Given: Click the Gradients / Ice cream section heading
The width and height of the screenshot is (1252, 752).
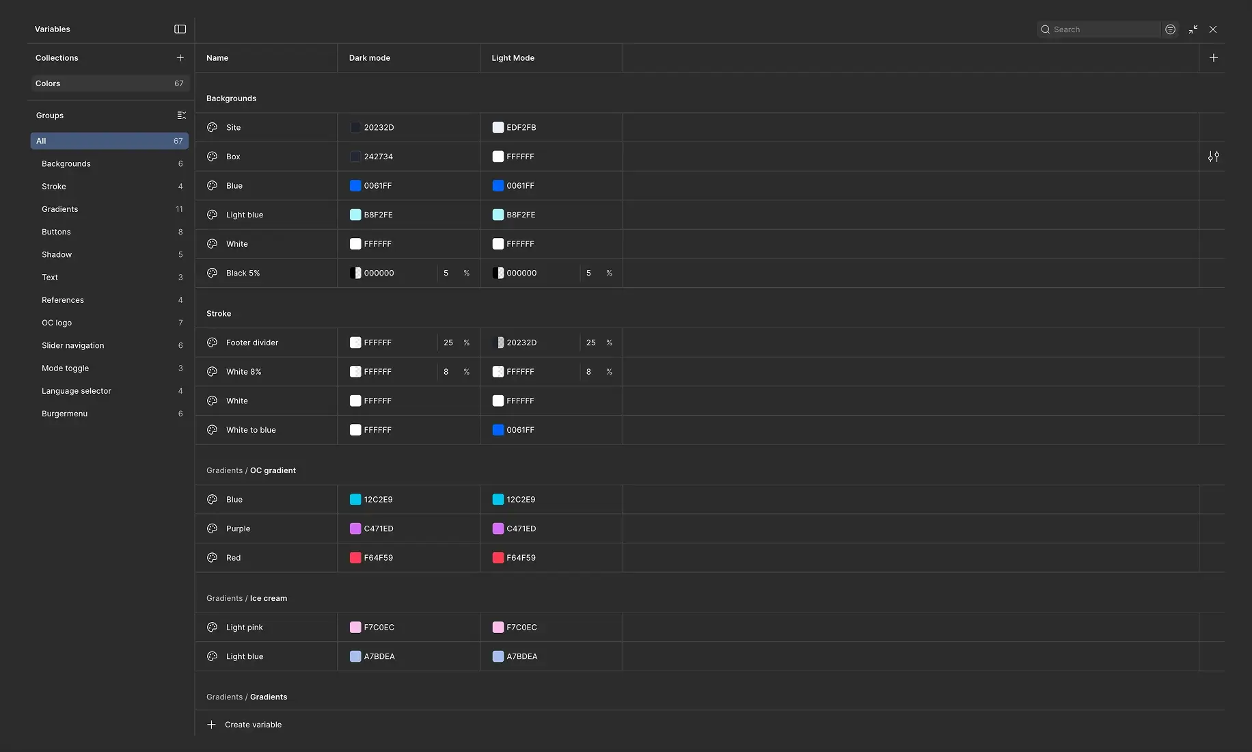Looking at the screenshot, I should click(247, 598).
